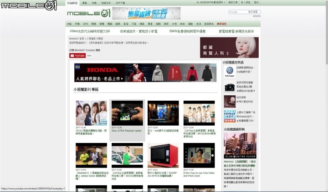
Task: Open the Sony A7RIII Playback speed thumbnail
Action: [x=127, y=113]
